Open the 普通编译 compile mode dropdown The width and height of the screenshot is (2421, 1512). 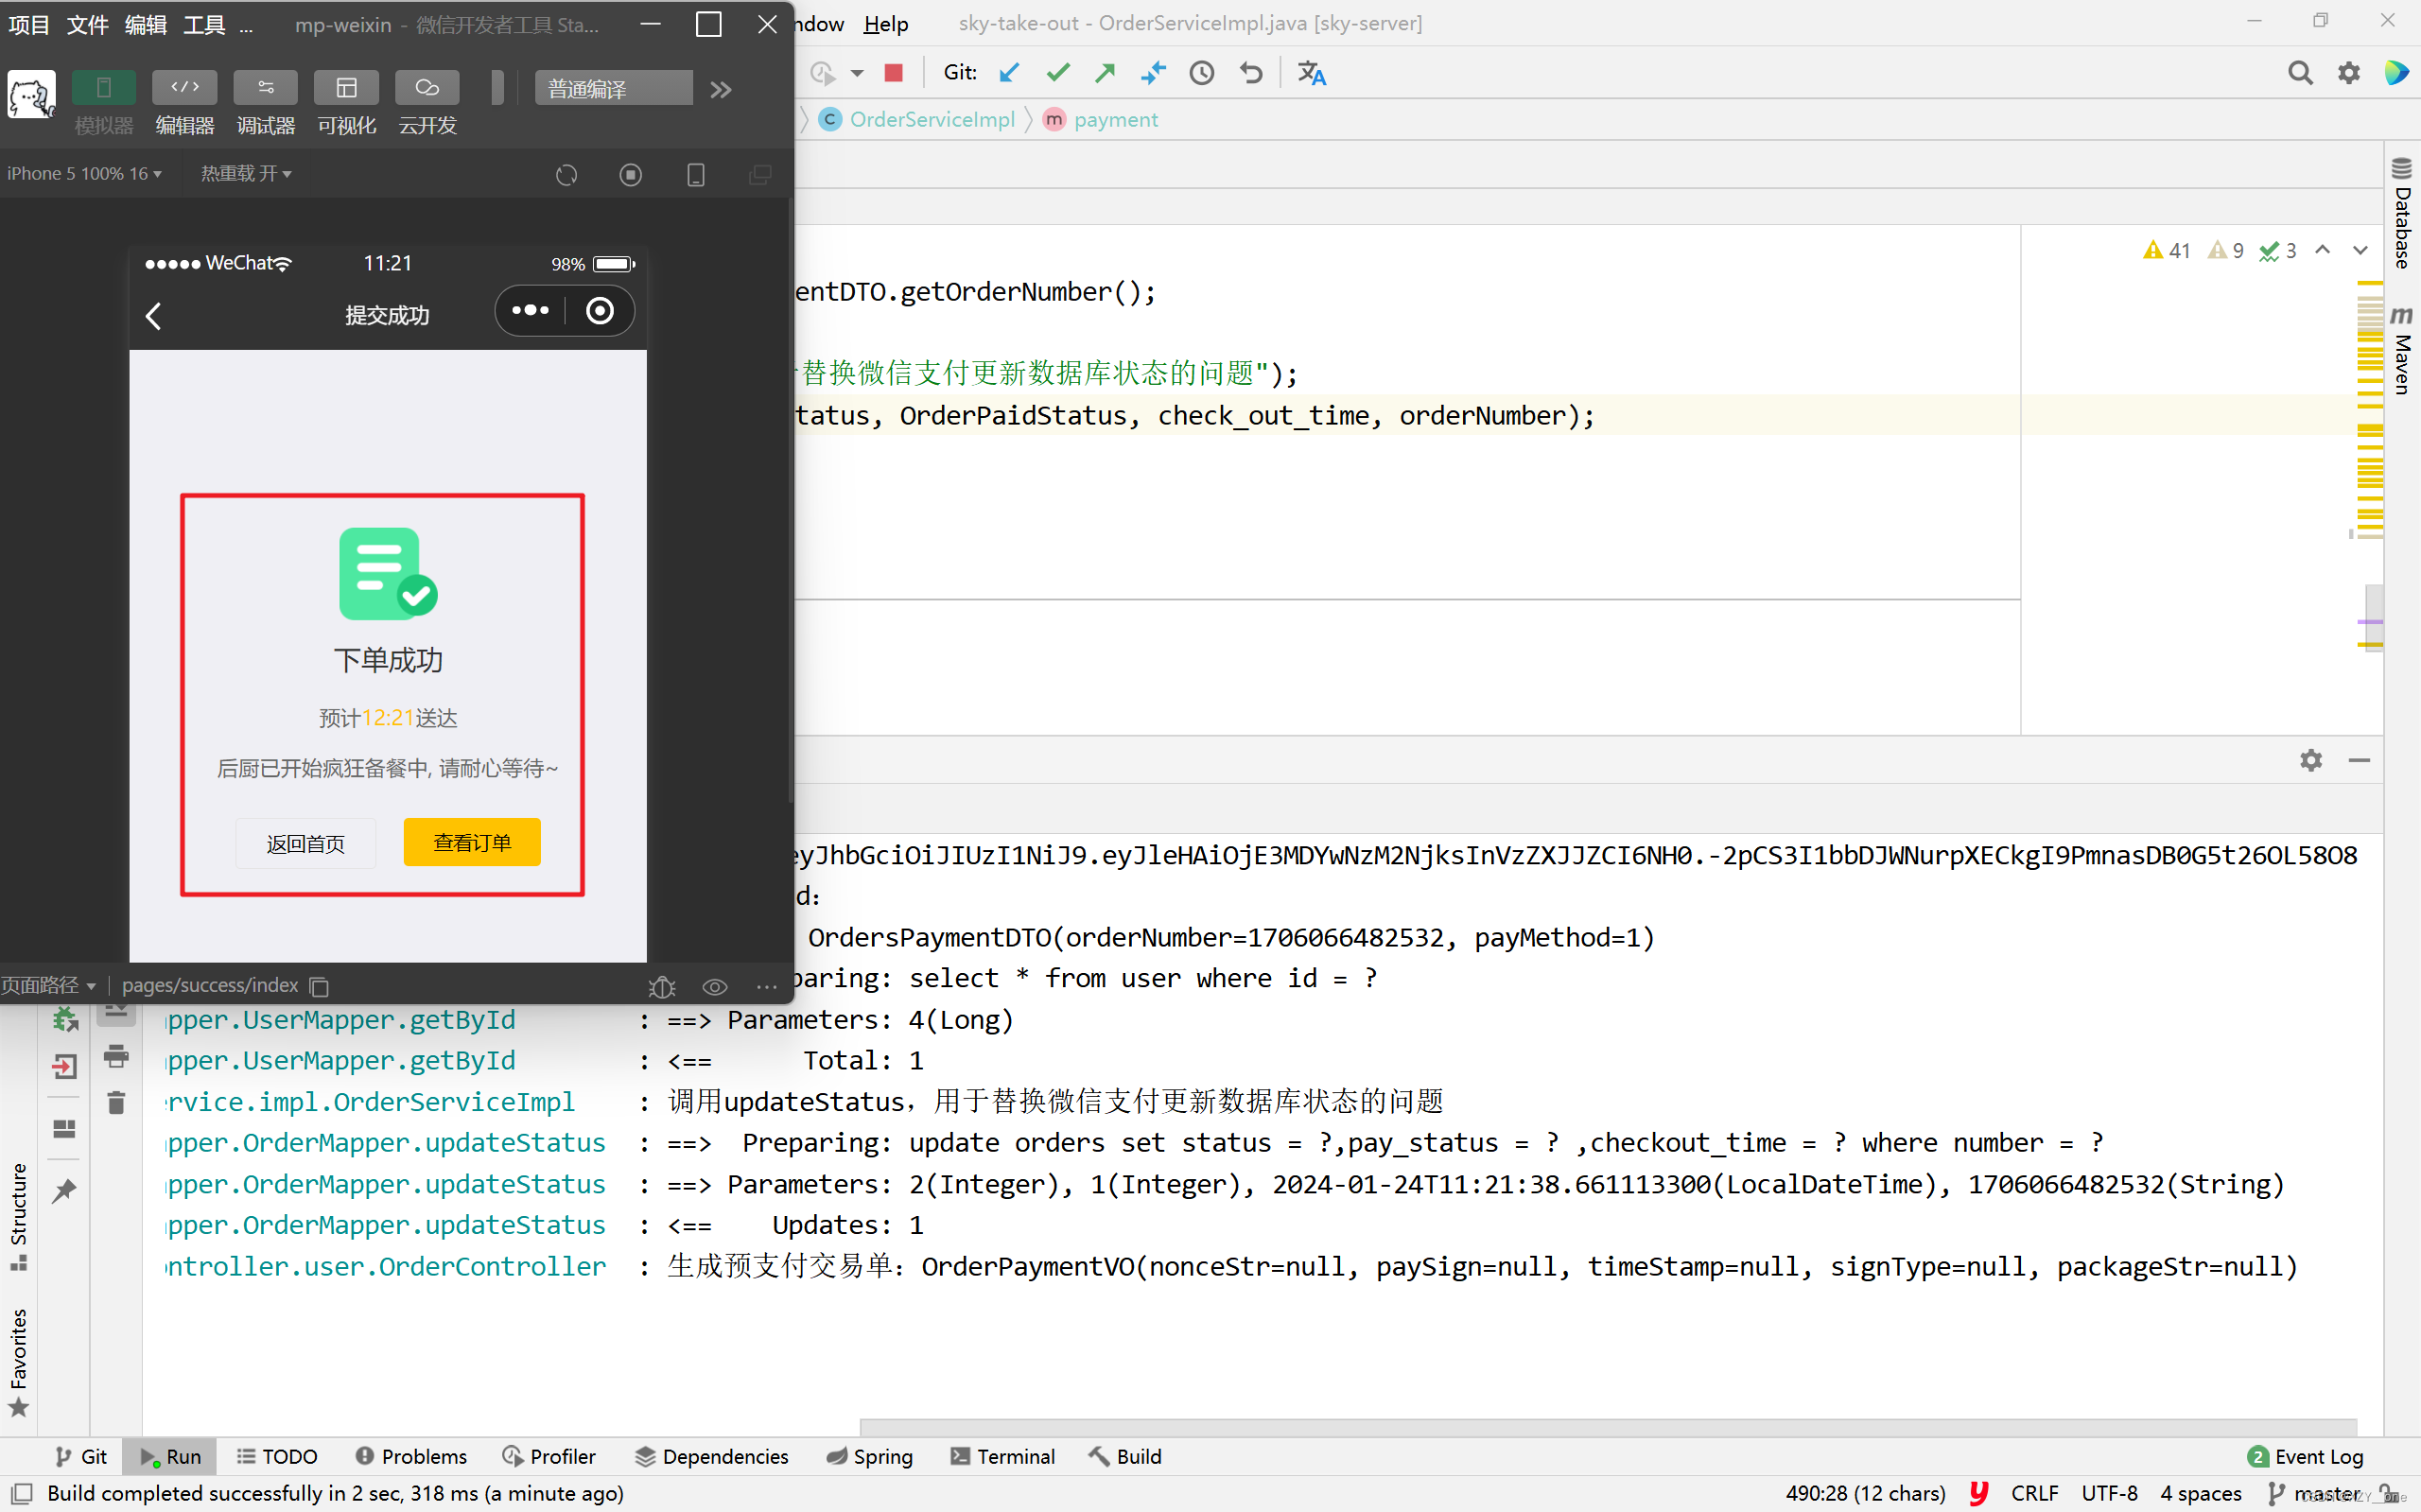613,89
